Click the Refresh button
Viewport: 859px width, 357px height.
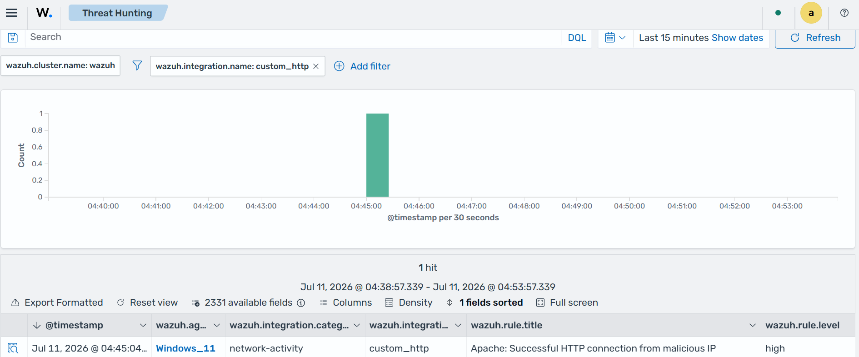(x=815, y=38)
